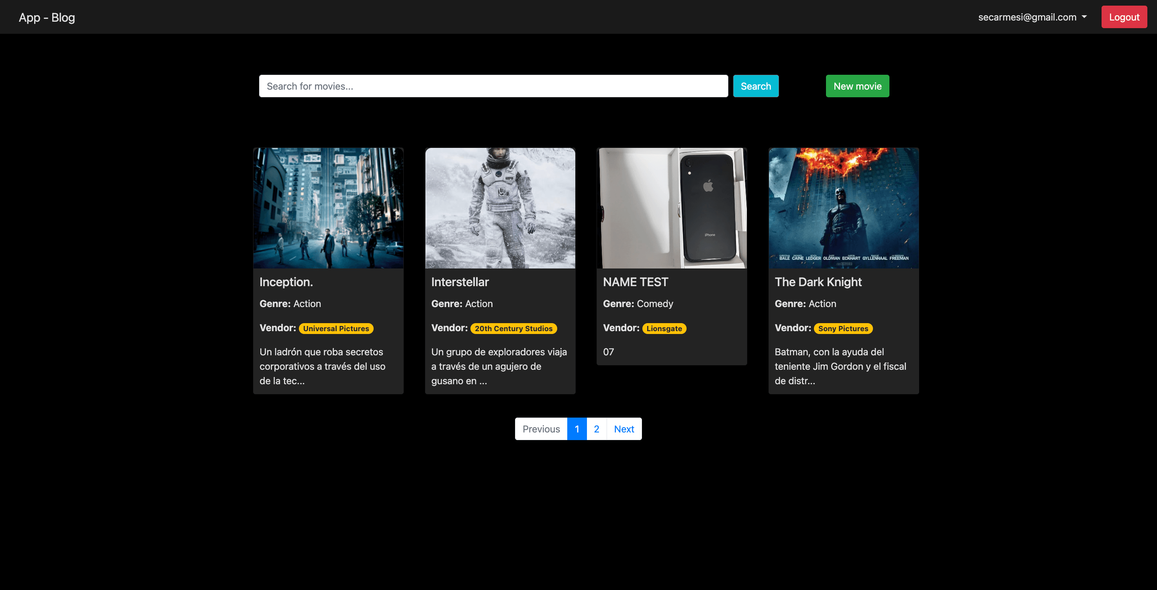Click the Sony Pictures vendor badge
This screenshot has width=1157, height=590.
point(843,328)
